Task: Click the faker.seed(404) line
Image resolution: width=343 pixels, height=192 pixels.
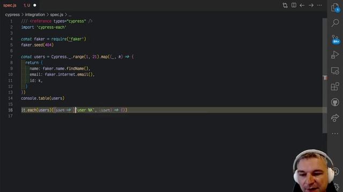Action: tap(37, 45)
